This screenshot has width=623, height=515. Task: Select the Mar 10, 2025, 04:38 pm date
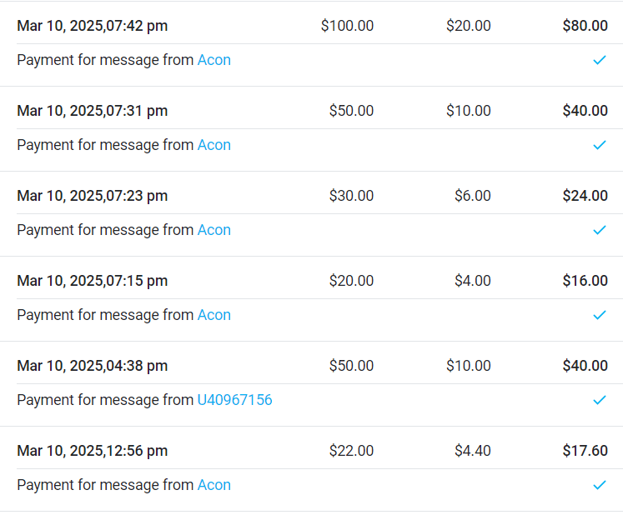pyautogui.click(x=92, y=366)
